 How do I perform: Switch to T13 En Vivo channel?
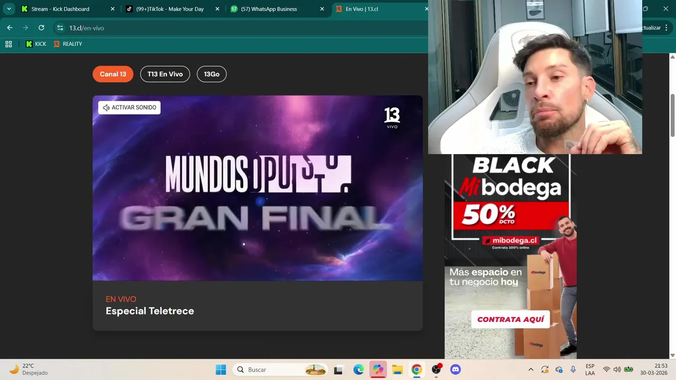point(165,74)
